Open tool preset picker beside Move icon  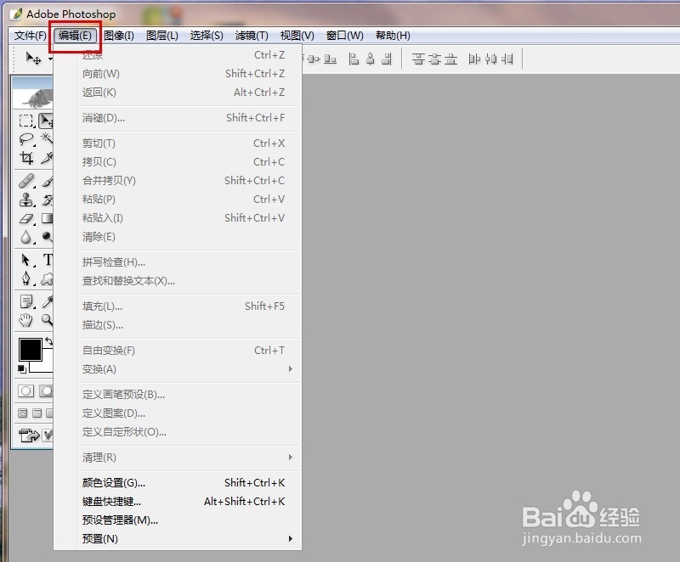[x=50, y=59]
